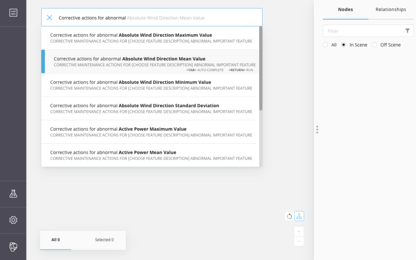
Task: Select the Off Scene radio button
Action: [374, 45]
